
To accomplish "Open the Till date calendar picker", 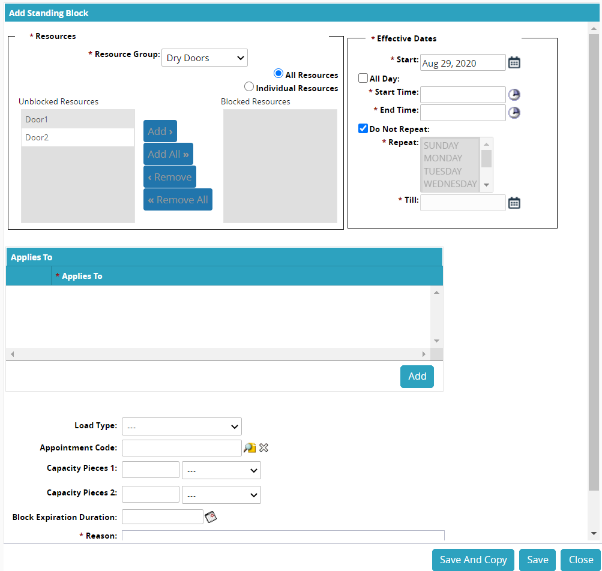I will pyautogui.click(x=514, y=203).
